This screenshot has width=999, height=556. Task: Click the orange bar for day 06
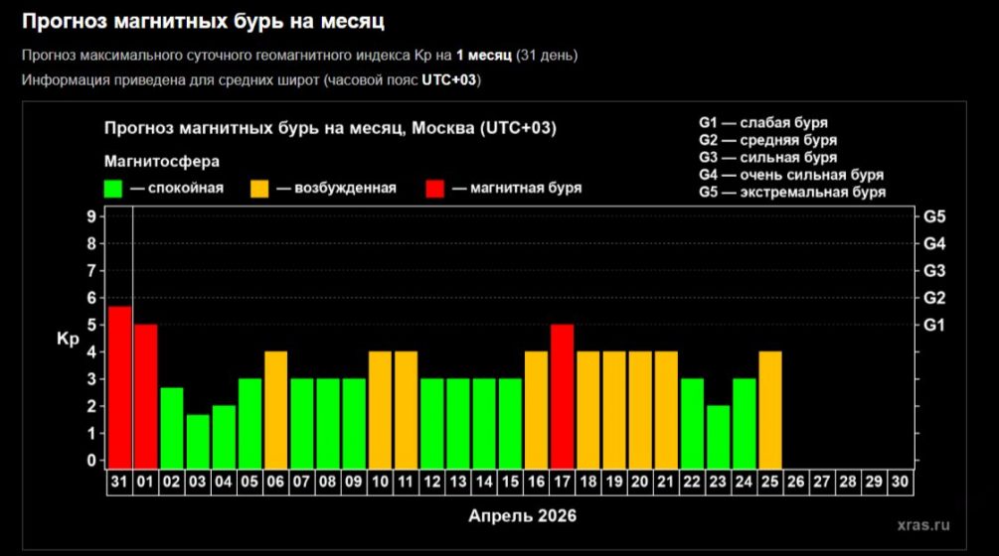[x=275, y=408]
